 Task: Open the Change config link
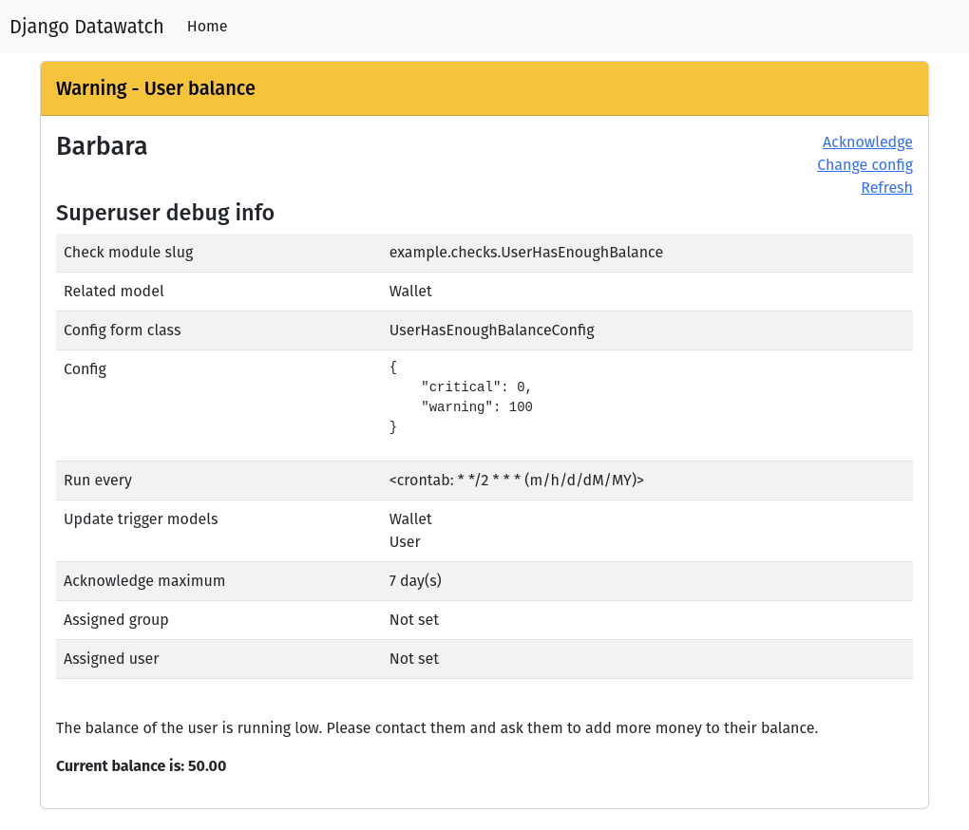[x=864, y=165]
